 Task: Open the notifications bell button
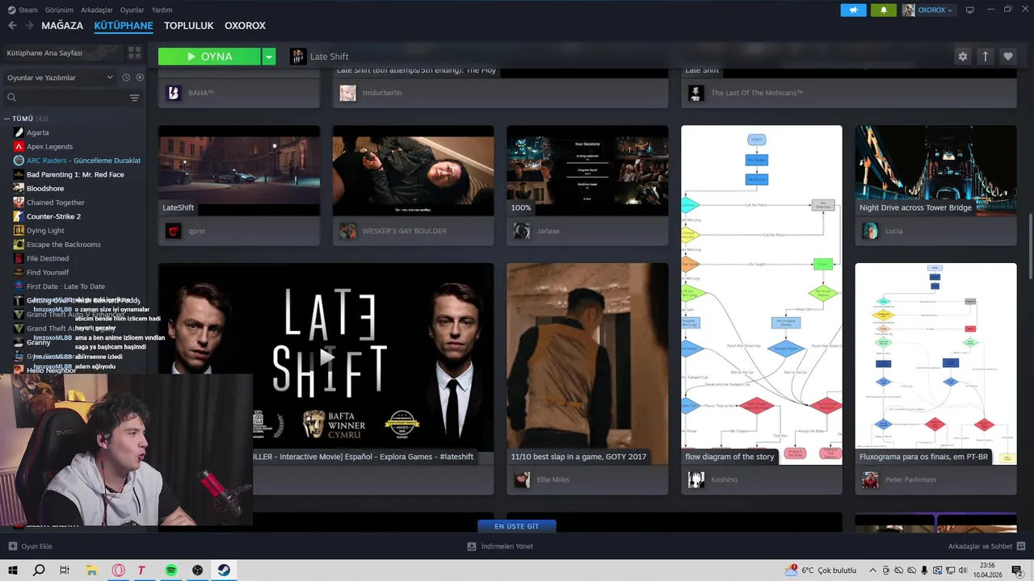pyautogui.click(x=883, y=10)
